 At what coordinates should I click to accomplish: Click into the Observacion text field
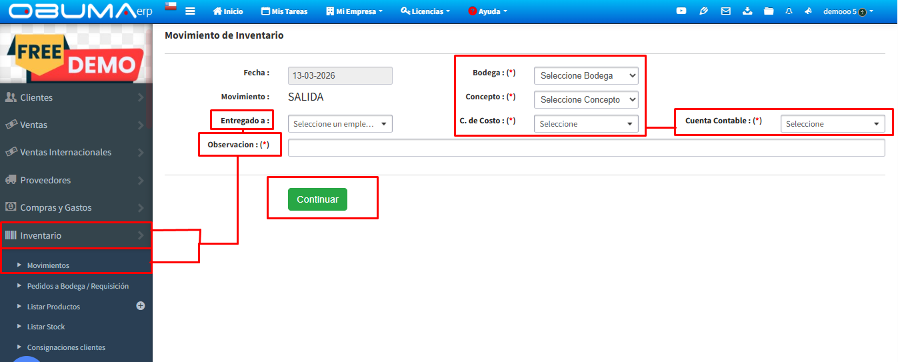[586, 148]
